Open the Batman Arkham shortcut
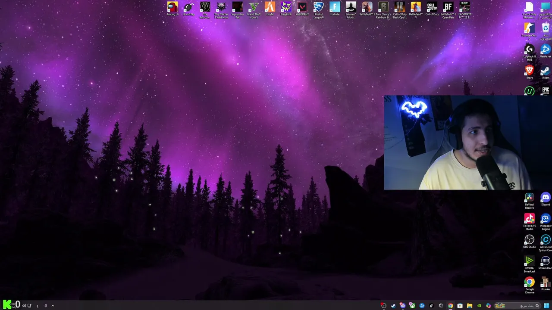The image size is (552, 310). tap(351, 10)
